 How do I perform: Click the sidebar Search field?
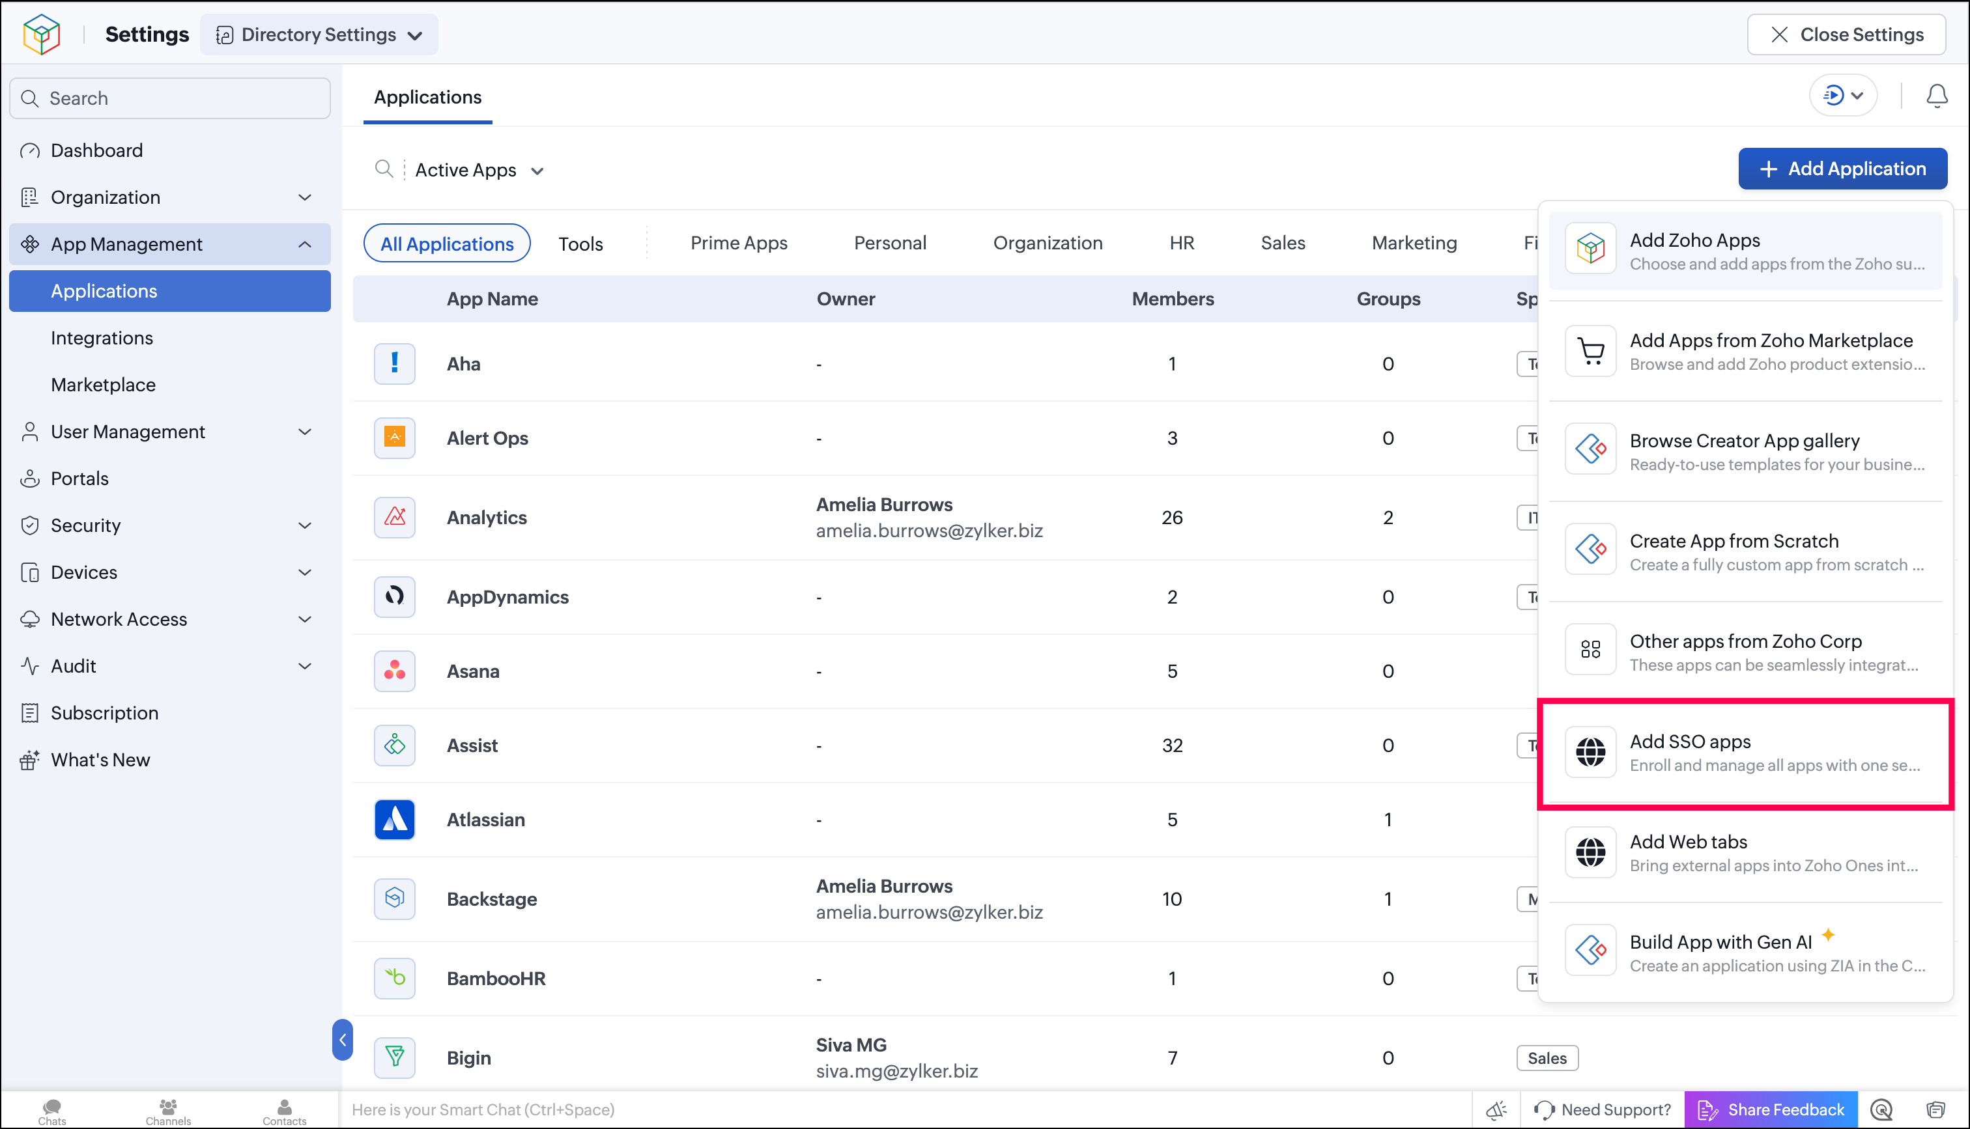pos(170,98)
